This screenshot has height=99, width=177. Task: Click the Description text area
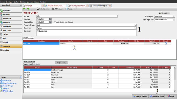86,33
